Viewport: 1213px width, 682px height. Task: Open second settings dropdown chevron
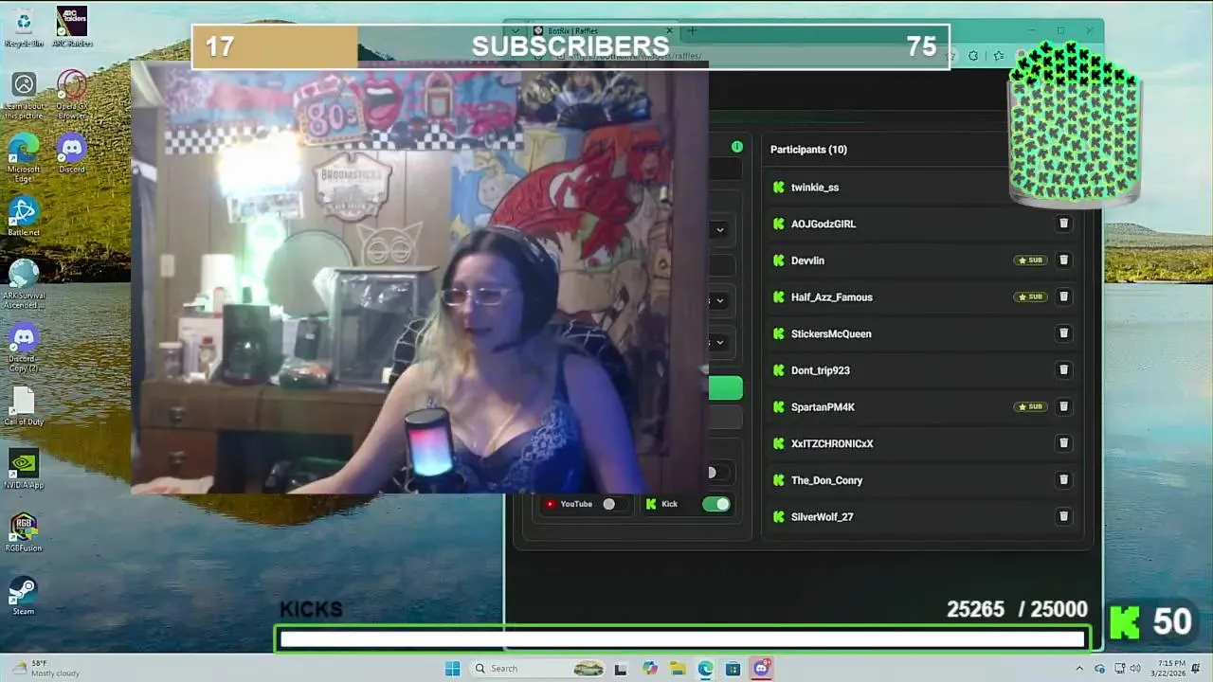[x=720, y=300]
